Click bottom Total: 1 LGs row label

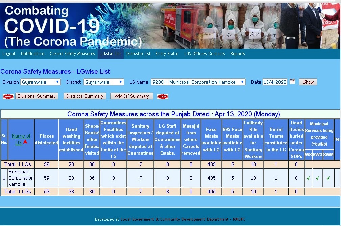click(18, 192)
